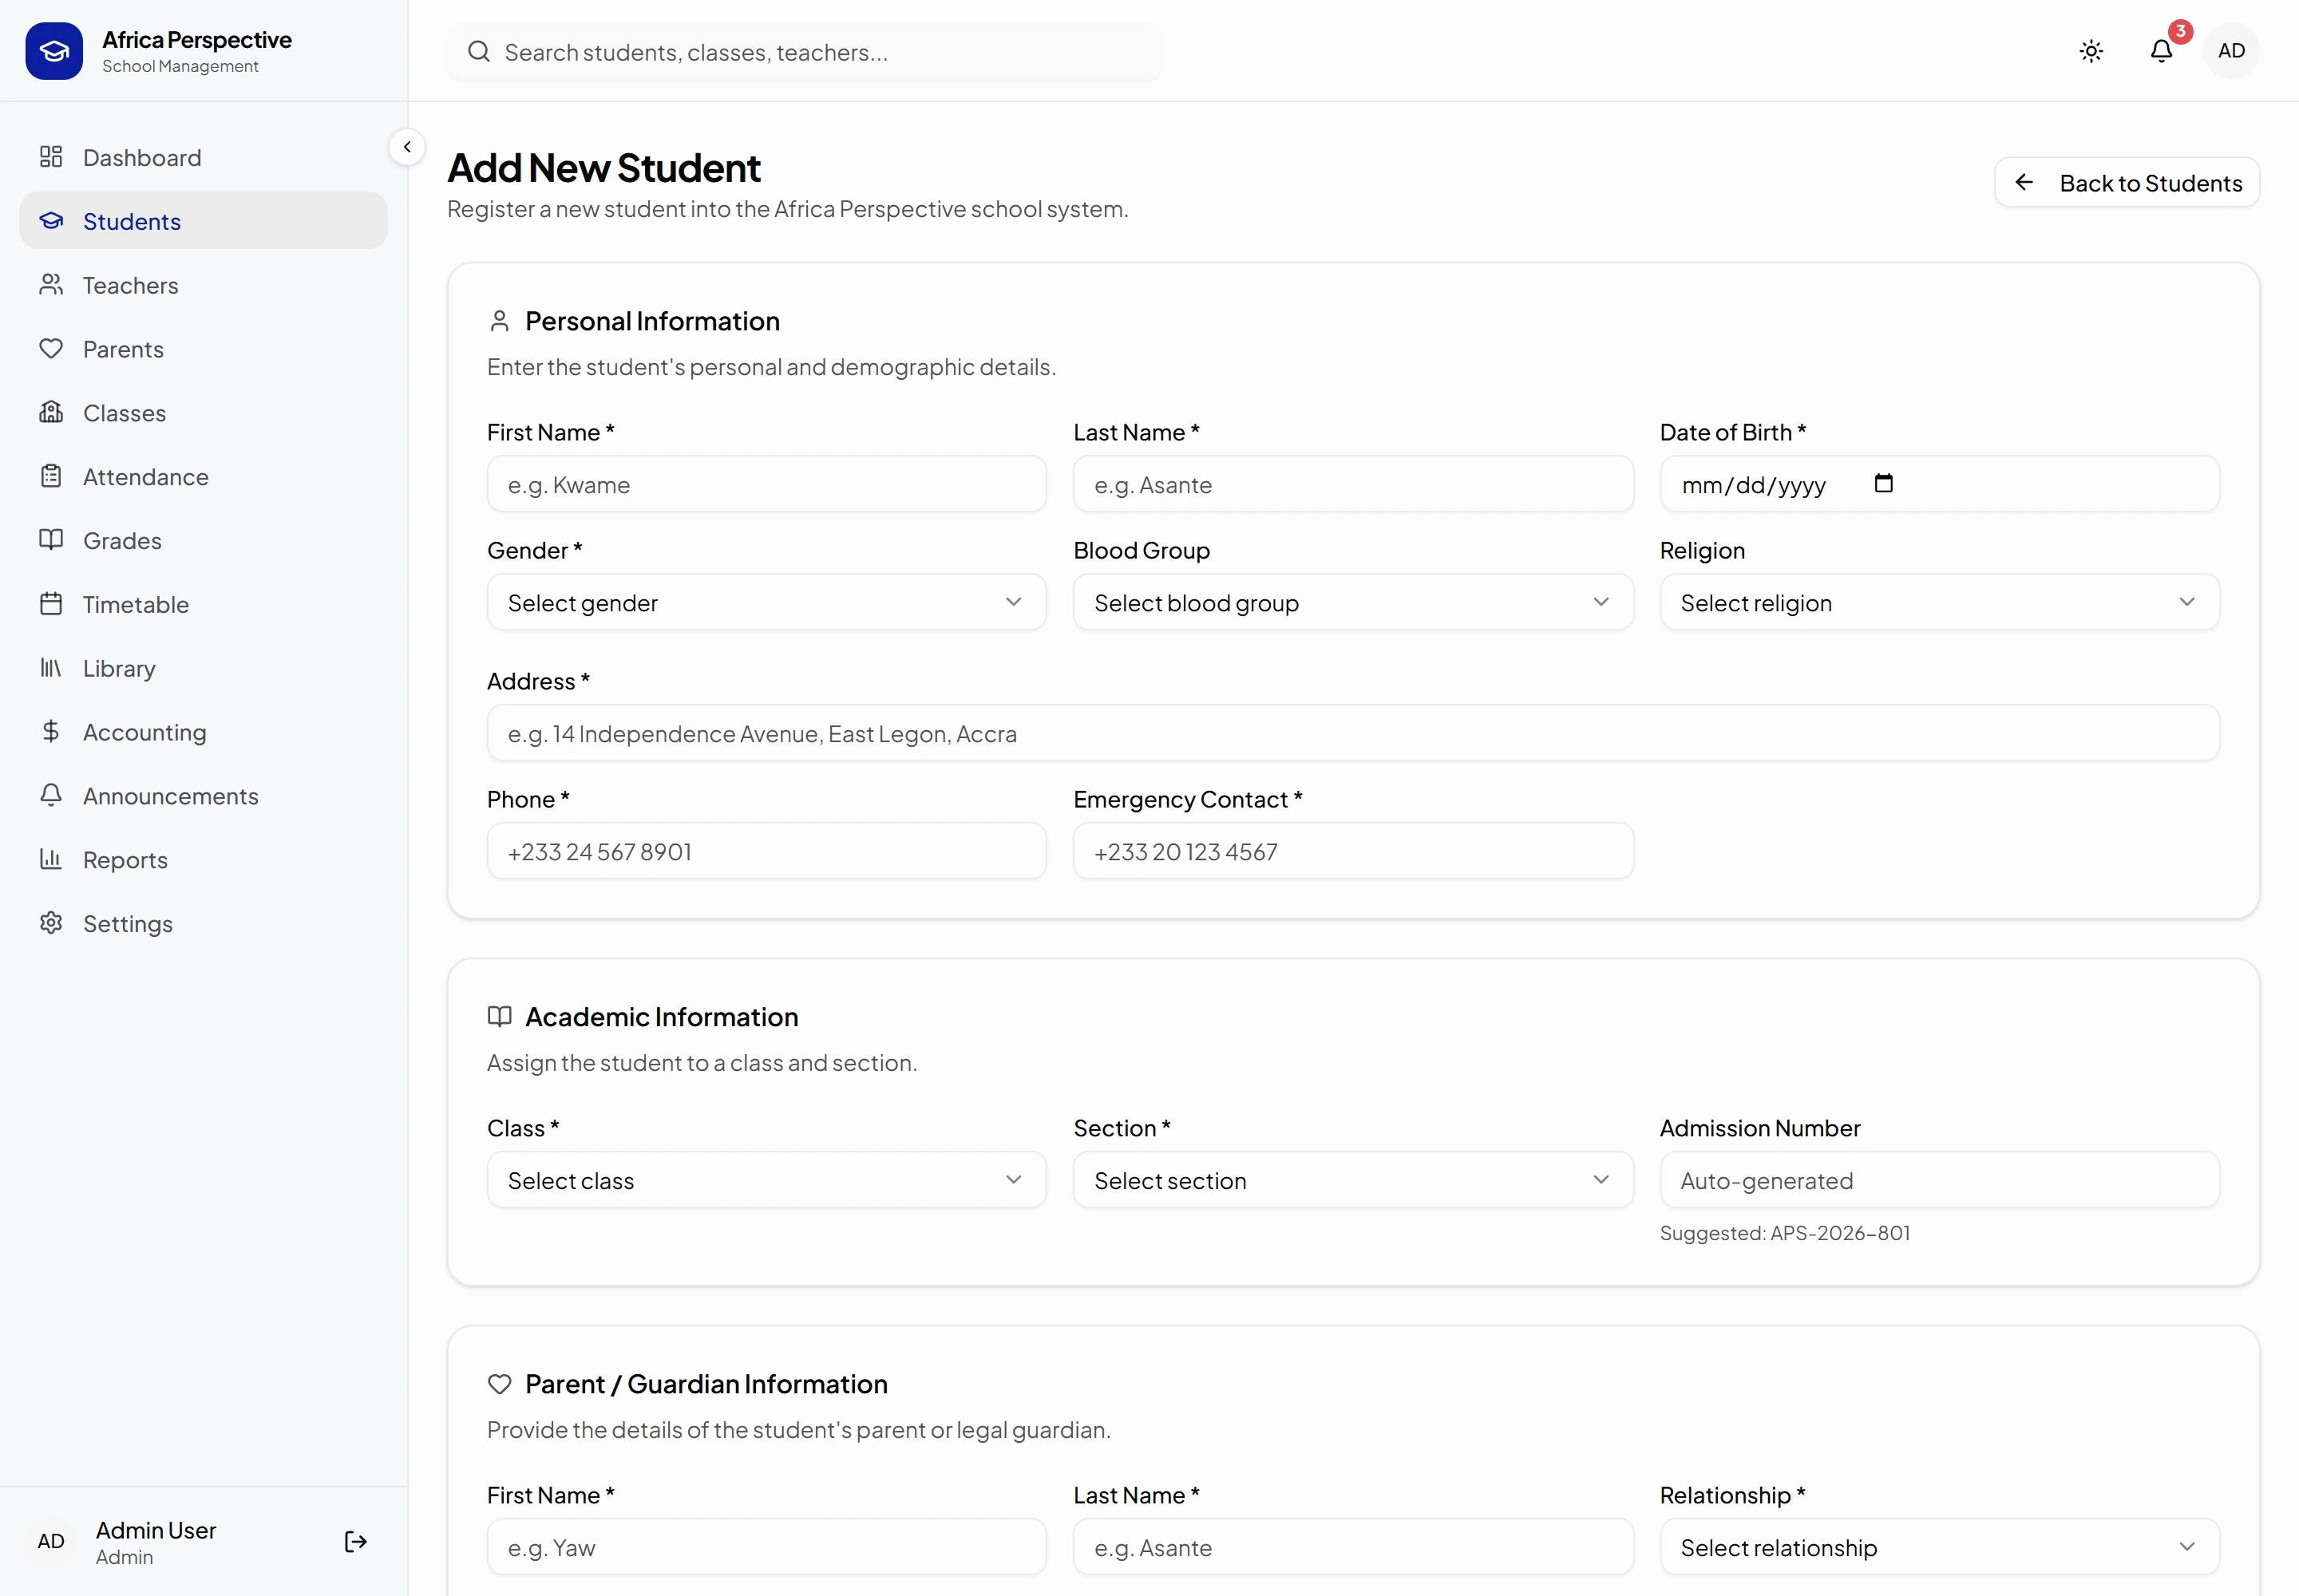Click the search magnifier icon
2299x1596 pixels.
pyautogui.click(x=479, y=52)
